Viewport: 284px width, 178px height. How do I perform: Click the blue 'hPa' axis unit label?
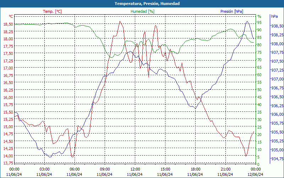[x=274, y=16]
